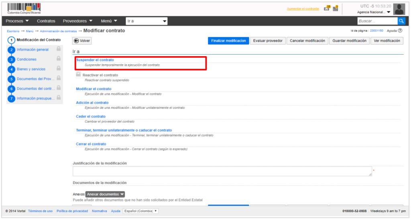This screenshot has width=411, height=220.
Task: Open the mail envelope notifications icon
Action: 327,8
